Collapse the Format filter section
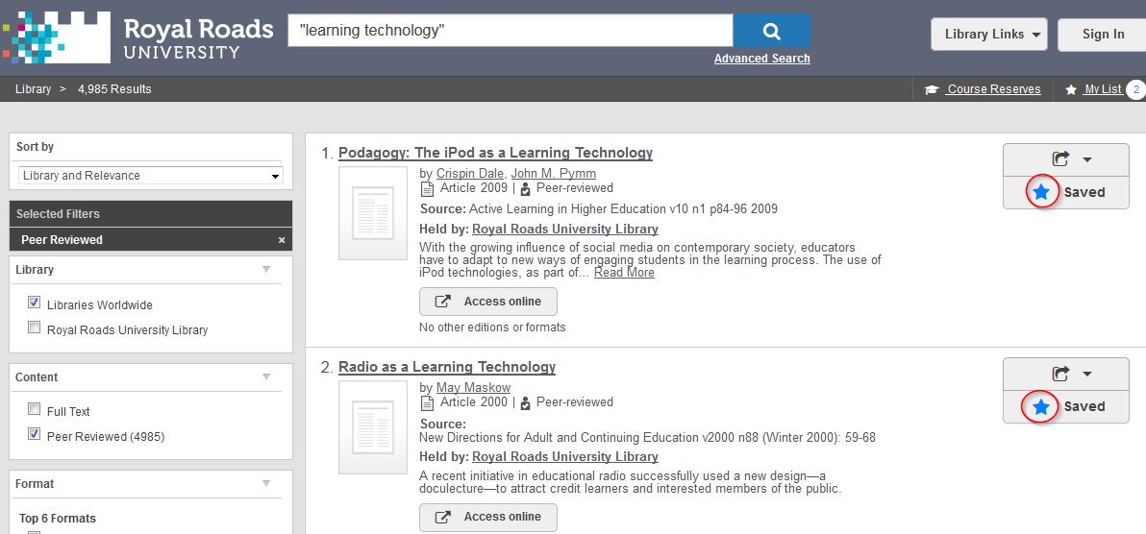Image resolution: width=1146 pixels, height=534 pixels. pos(266,484)
